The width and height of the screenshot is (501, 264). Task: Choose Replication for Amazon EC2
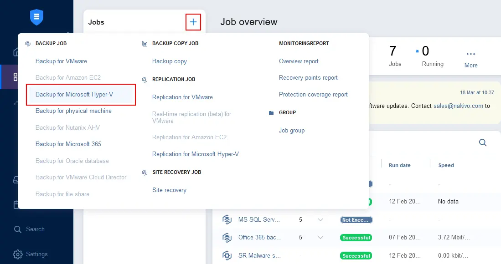(x=189, y=137)
